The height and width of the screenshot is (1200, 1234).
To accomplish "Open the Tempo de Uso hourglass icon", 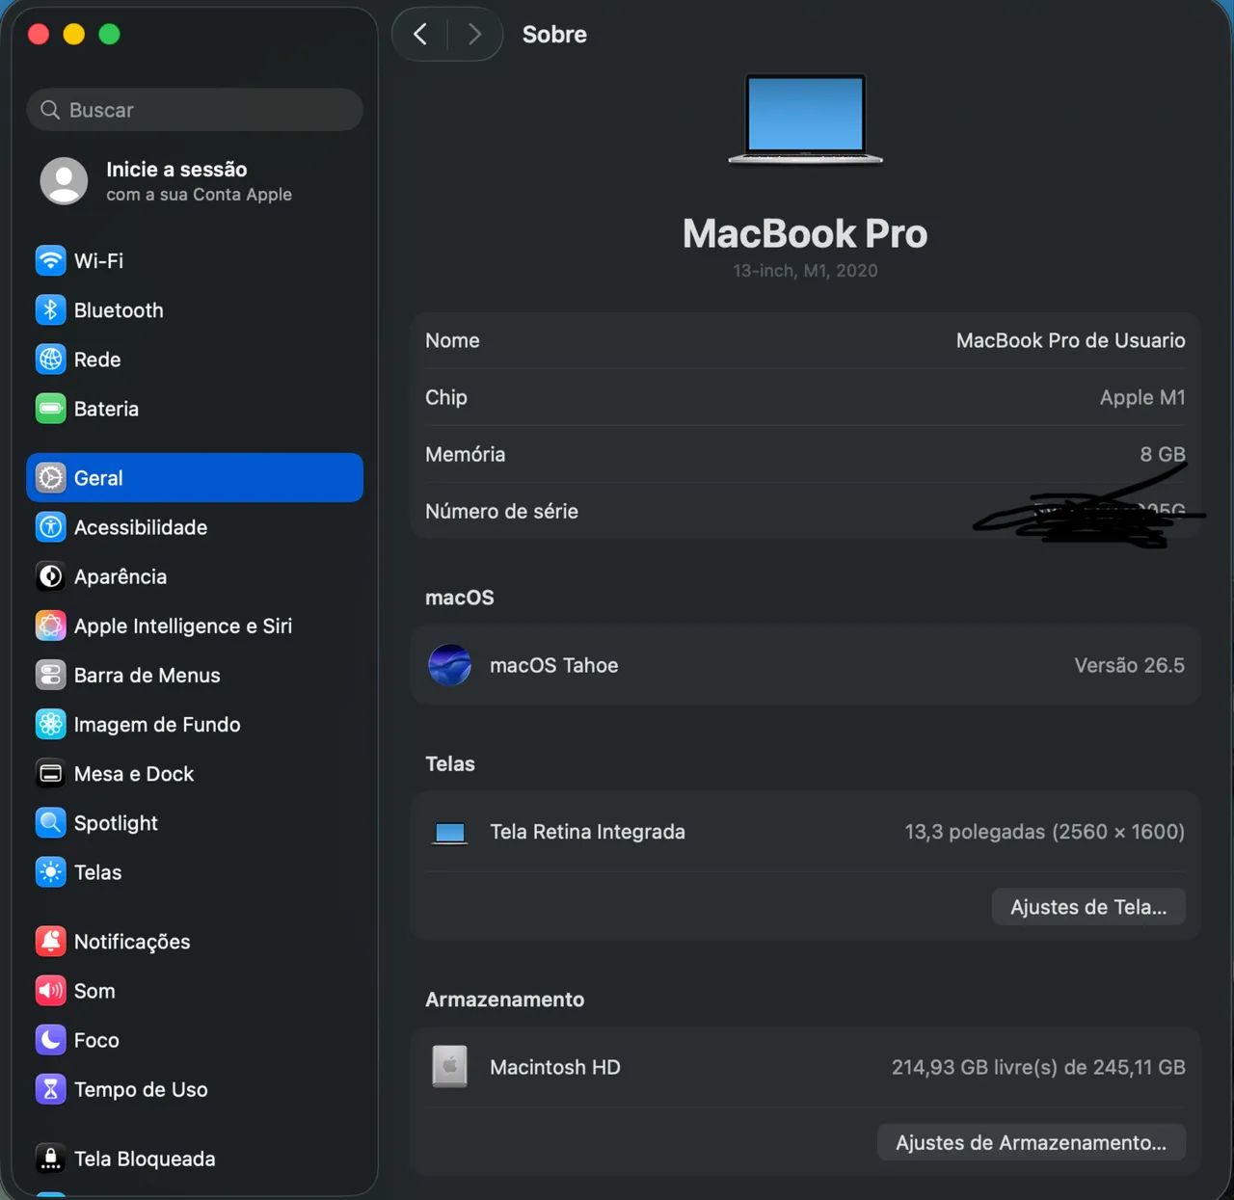I will [51, 1089].
